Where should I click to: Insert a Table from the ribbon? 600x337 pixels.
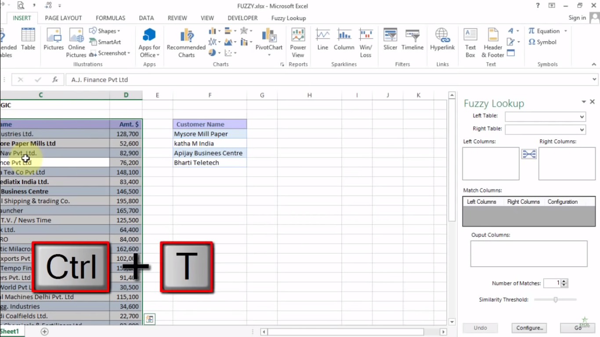(28, 39)
